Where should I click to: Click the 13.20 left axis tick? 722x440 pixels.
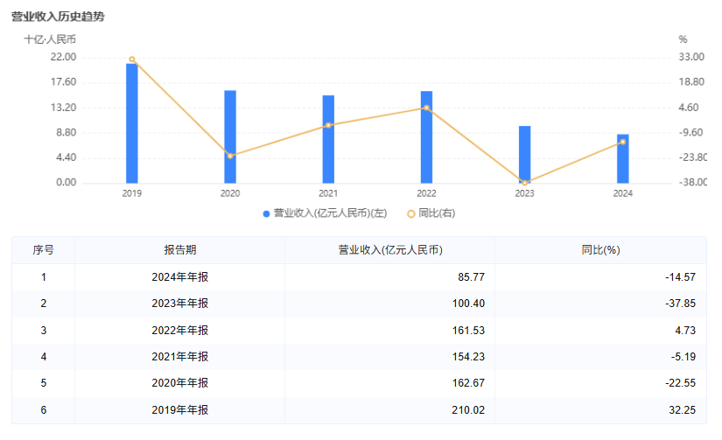(63, 108)
